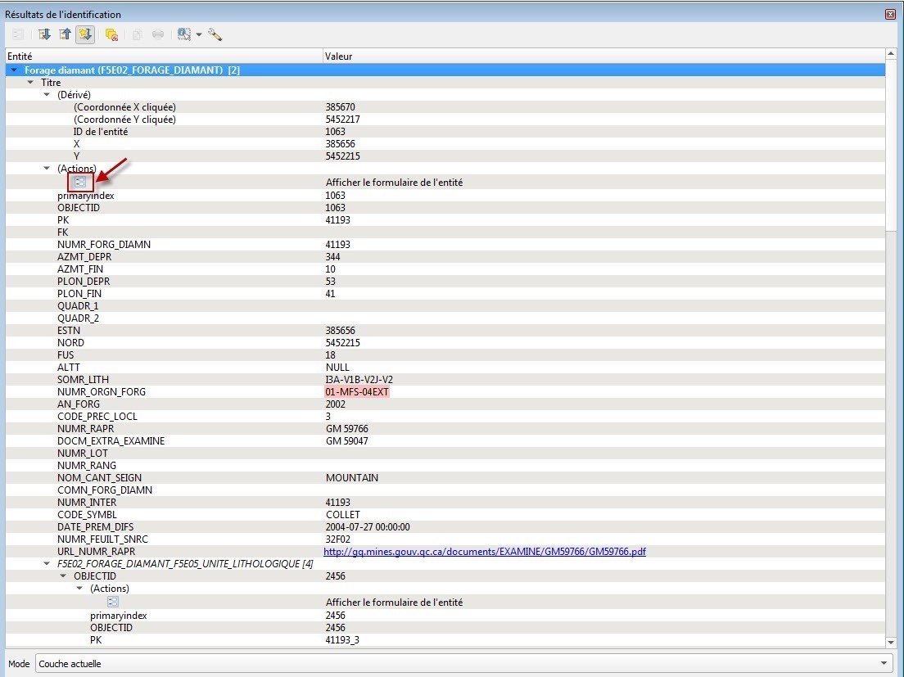Screen dimensions: 904x677
Task: Select the DATE_PREM_DIFS row
Action: (445, 526)
